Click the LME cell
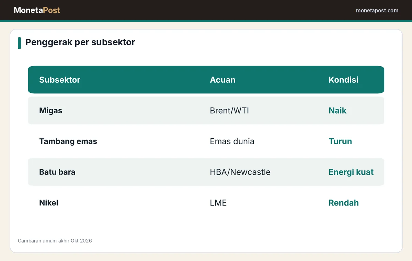 (218, 203)
